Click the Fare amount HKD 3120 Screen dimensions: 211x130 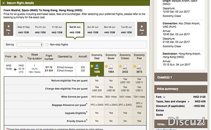click(199, 97)
